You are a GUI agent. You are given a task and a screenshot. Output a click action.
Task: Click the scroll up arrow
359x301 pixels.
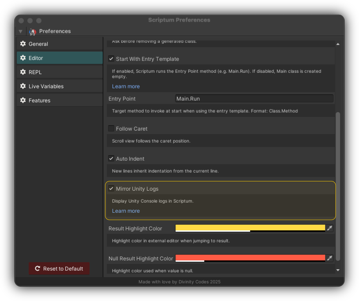[338, 44]
